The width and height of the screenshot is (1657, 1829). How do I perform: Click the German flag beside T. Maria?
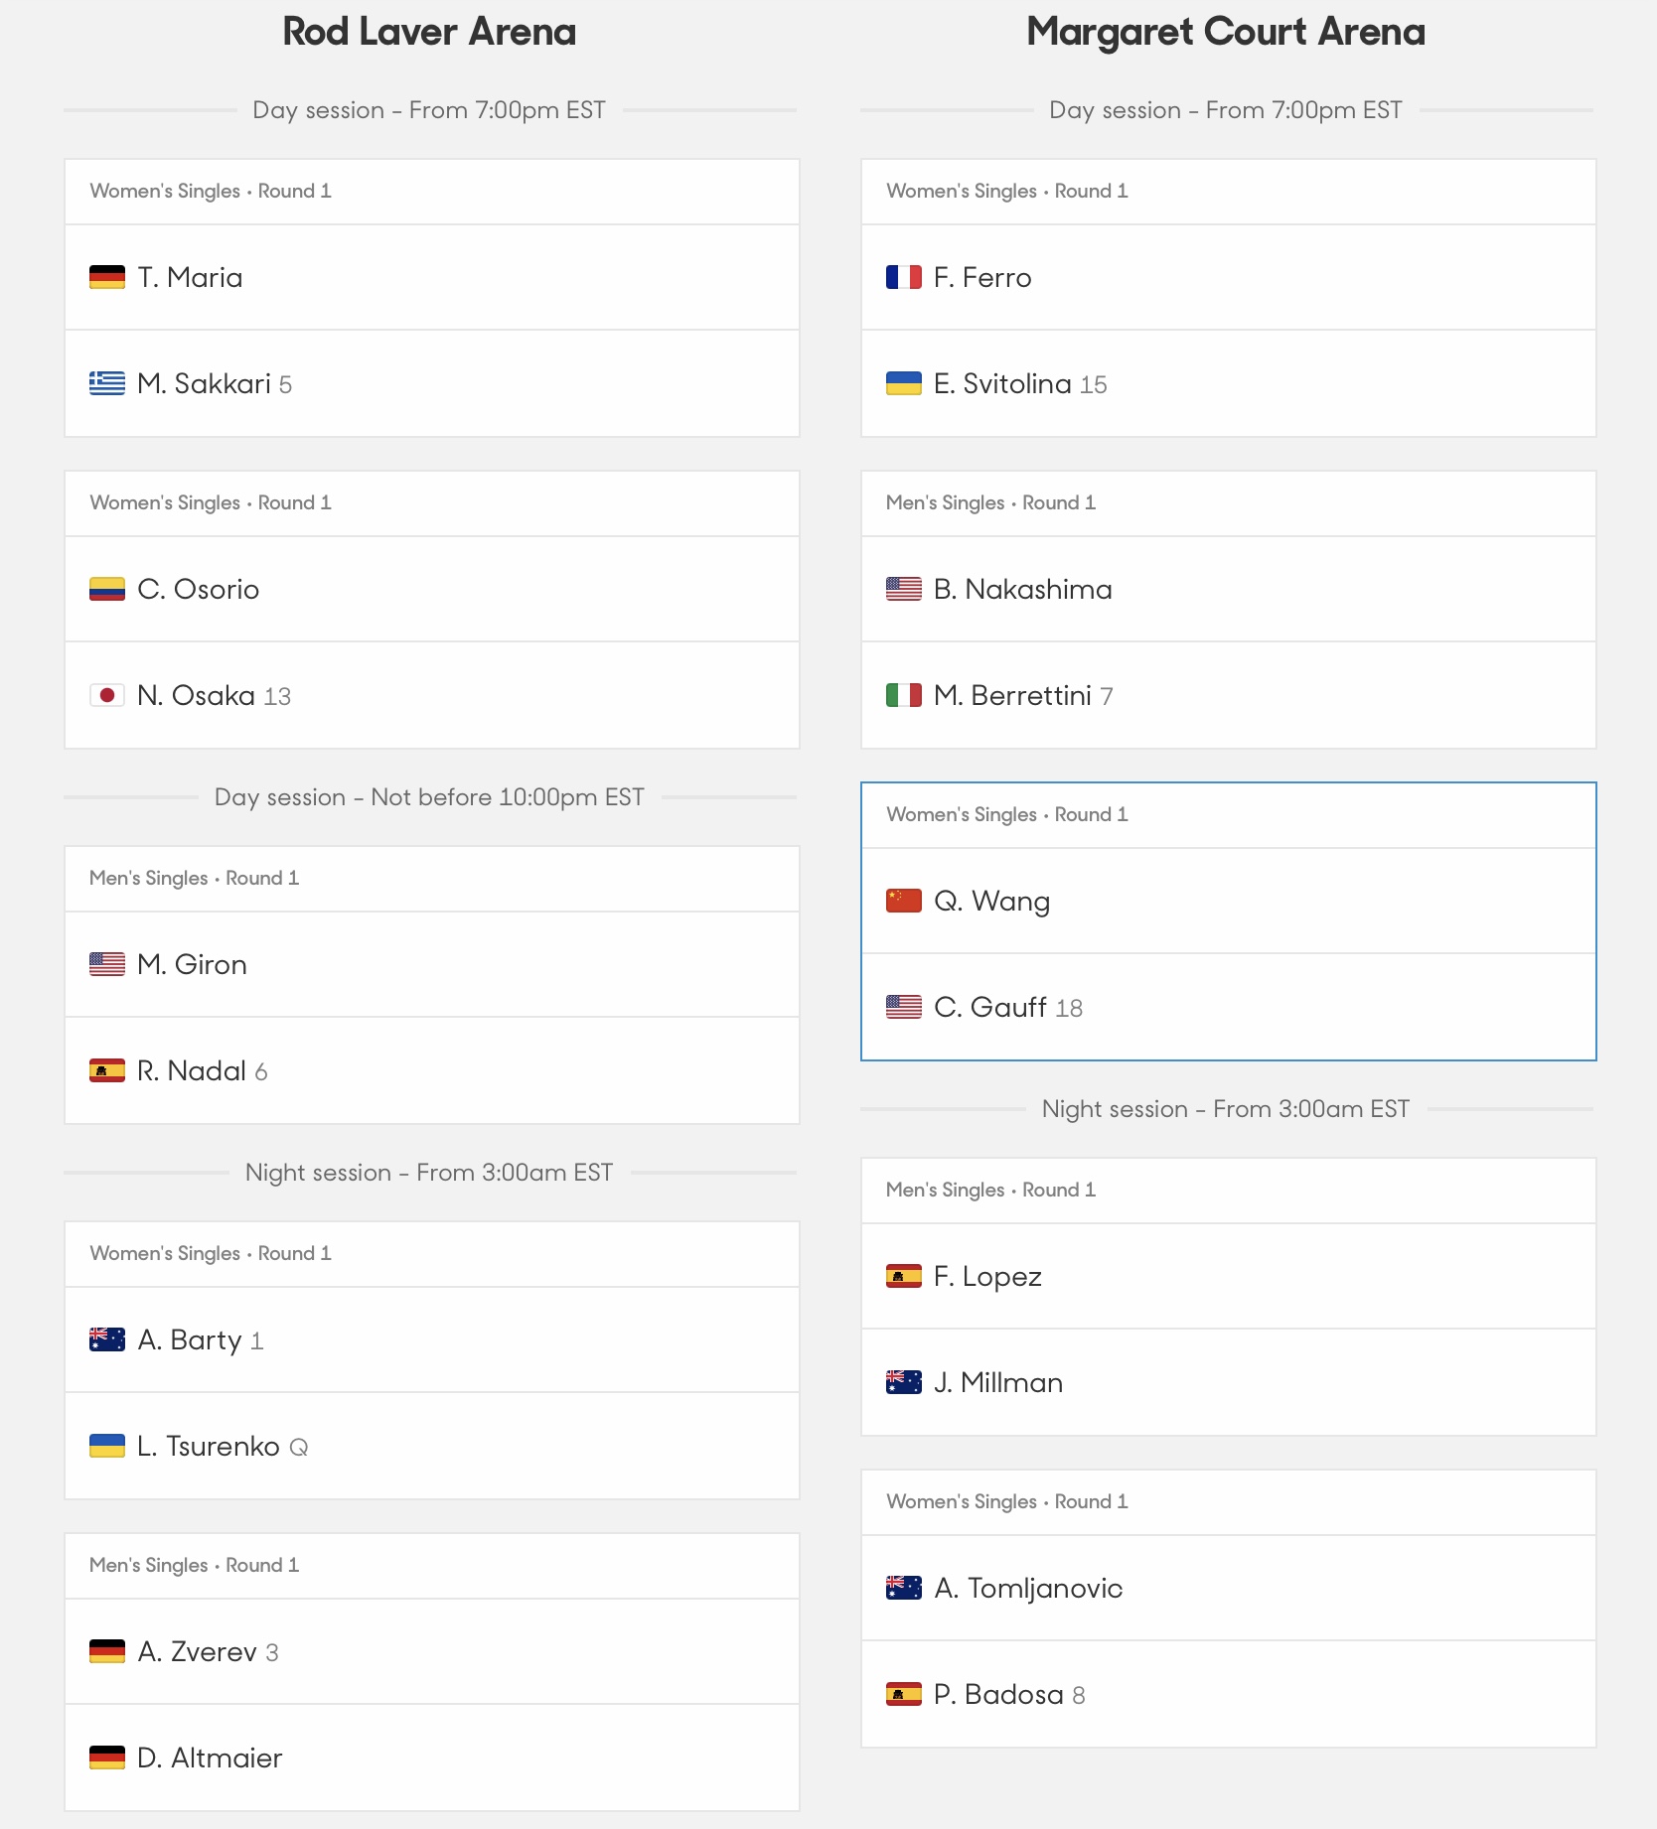pos(107,277)
